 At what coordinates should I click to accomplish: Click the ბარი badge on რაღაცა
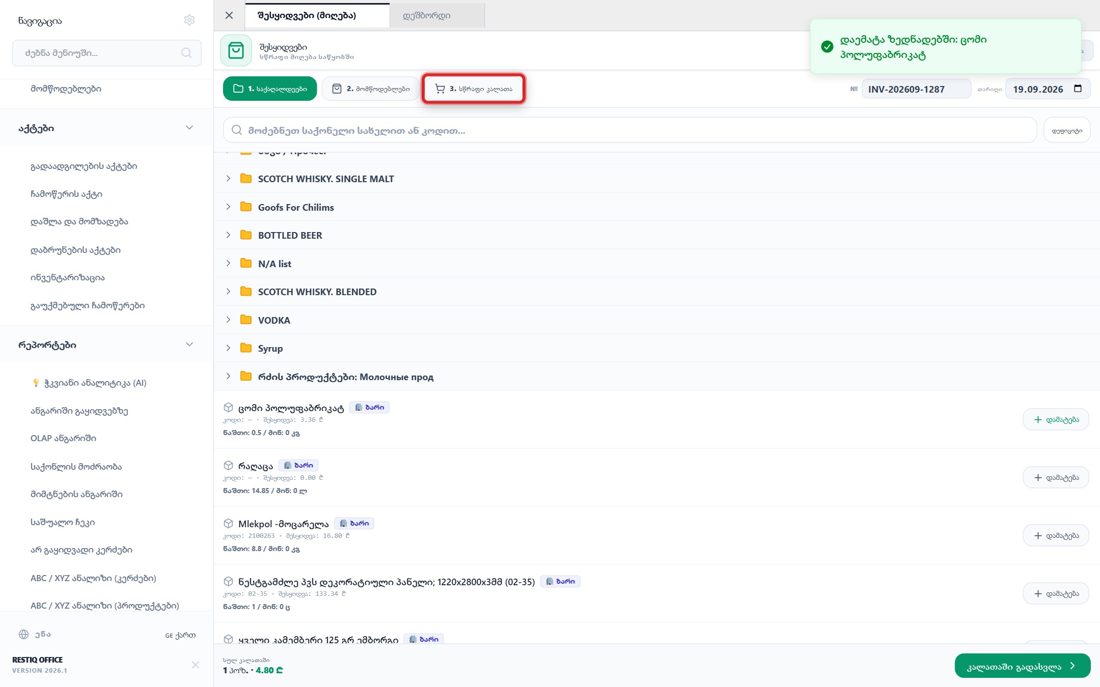point(298,465)
